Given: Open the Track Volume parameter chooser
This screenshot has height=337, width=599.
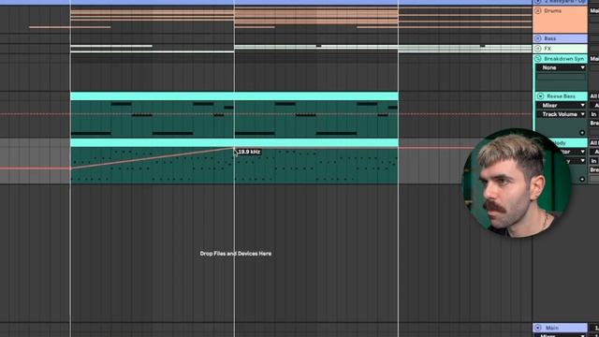Looking at the screenshot, I should click(561, 114).
